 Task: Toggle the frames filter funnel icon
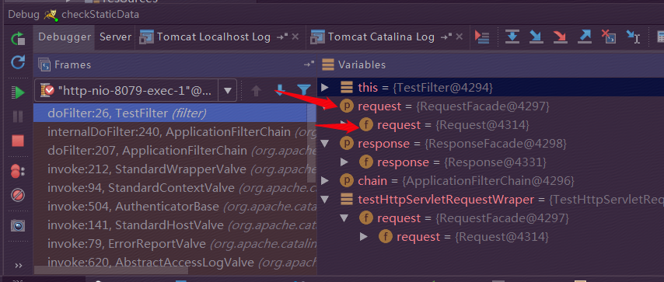(303, 90)
